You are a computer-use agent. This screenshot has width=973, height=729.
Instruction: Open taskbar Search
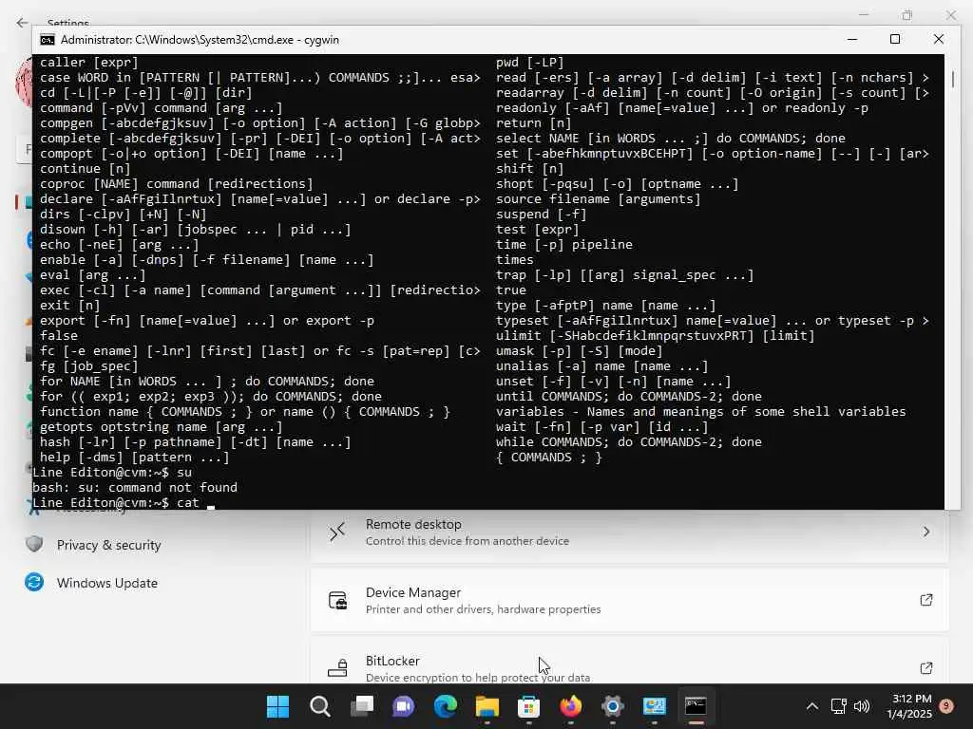tap(319, 706)
